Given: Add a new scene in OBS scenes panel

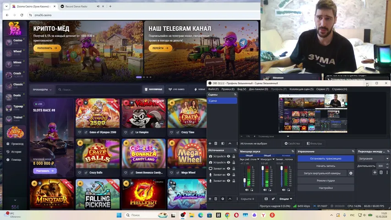Looking at the screenshot, I should (x=210, y=143).
